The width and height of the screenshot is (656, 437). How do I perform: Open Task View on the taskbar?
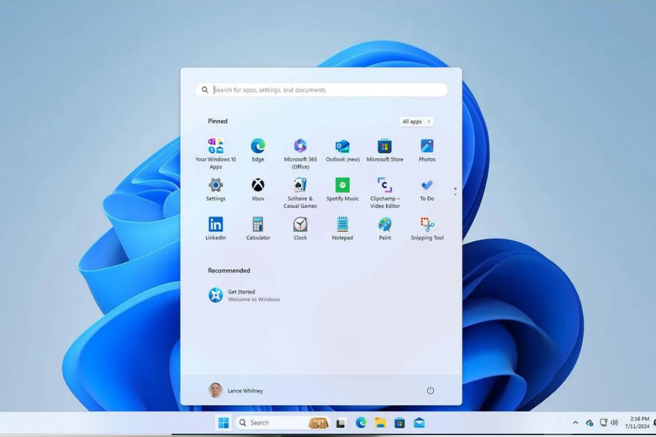341,423
